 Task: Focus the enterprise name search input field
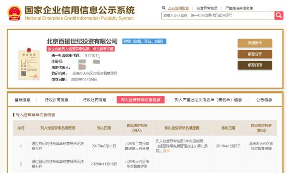(x=218, y=16)
